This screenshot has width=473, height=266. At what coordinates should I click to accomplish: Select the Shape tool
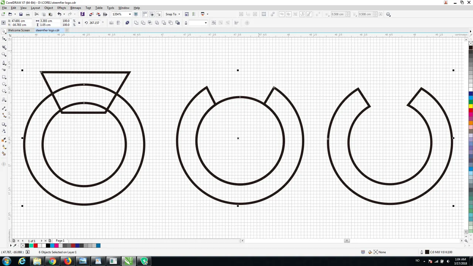(x=4, y=39)
